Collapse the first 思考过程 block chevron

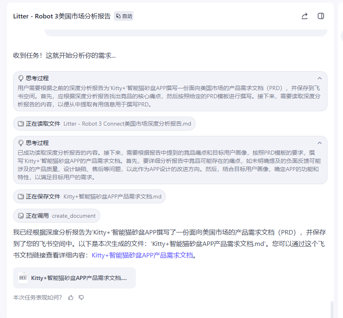click(x=320, y=78)
